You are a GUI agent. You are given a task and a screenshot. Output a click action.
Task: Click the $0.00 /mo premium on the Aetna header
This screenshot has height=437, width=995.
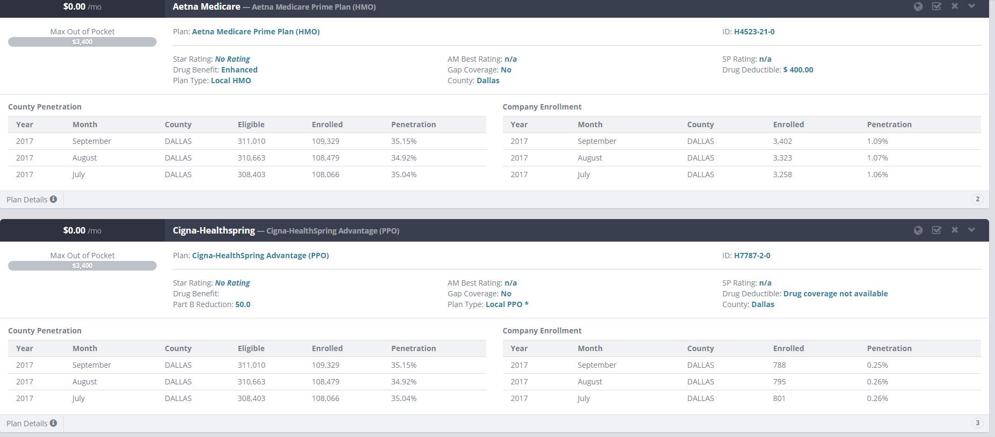(x=82, y=6)
